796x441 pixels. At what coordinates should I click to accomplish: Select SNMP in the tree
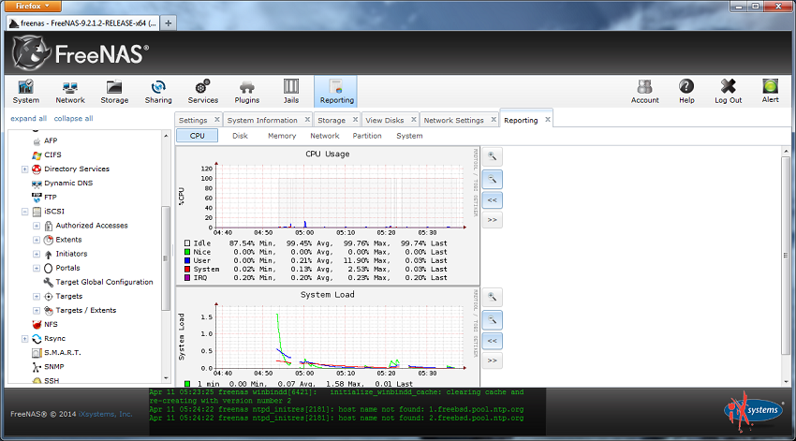[x=53, y=367]
